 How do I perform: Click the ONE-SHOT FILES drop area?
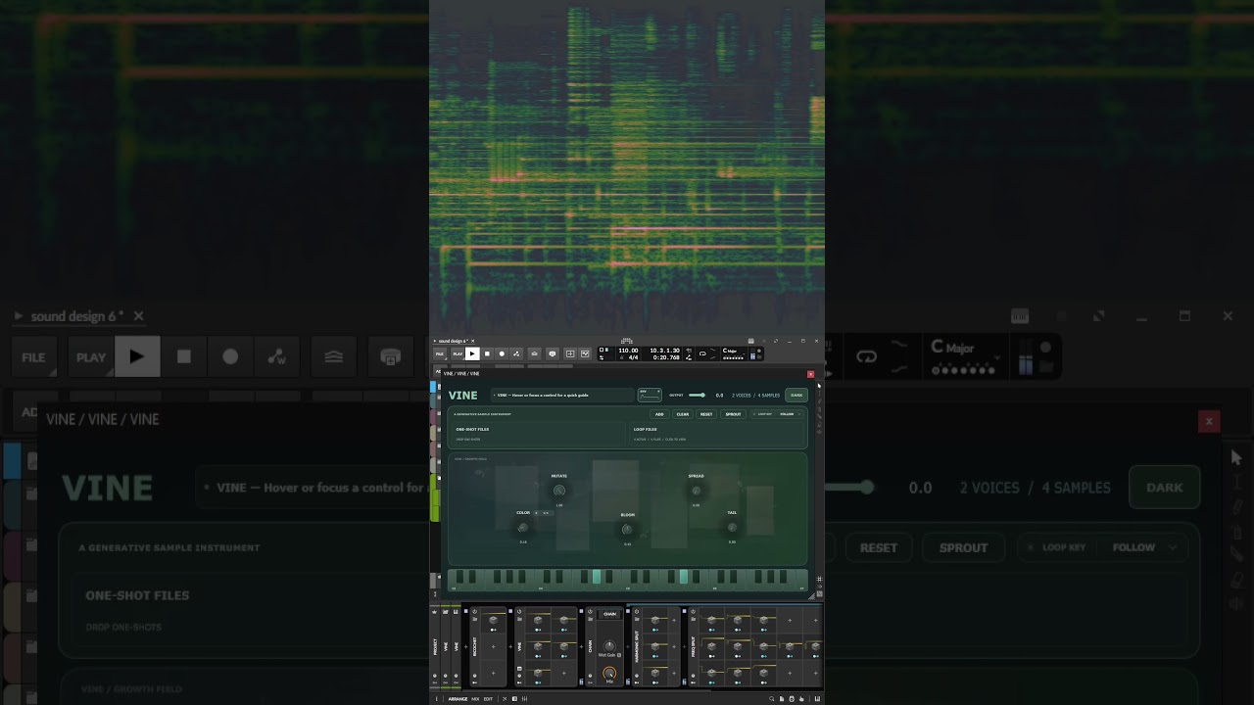[538, 434]
